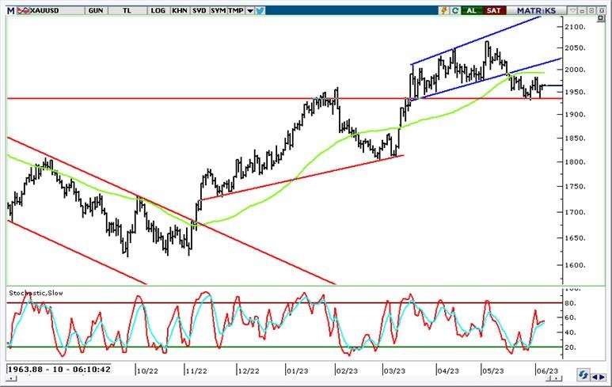
Task: Open the TMP template menu
Action: pos(236,11)
